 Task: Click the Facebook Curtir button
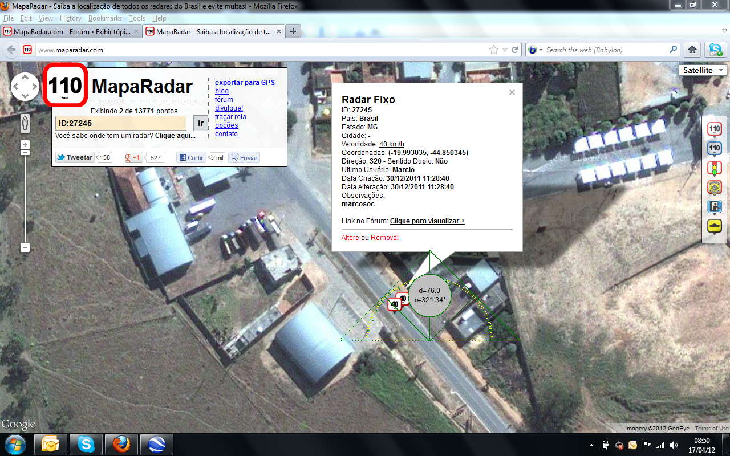191,157
